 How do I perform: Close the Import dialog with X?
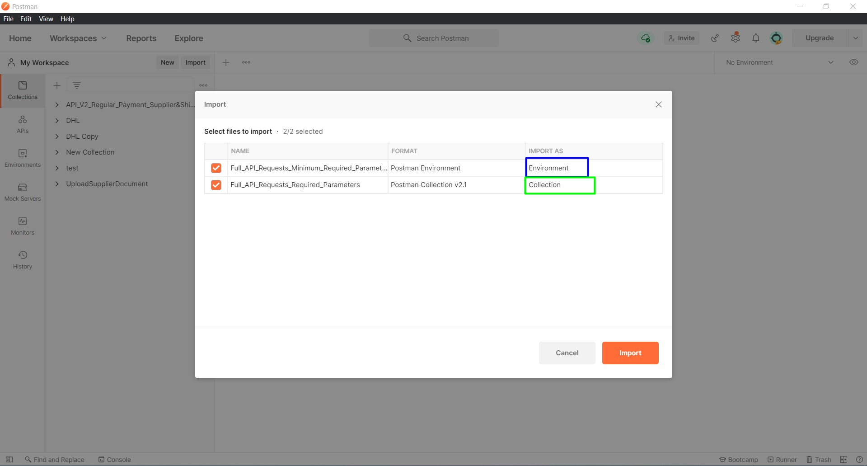[659, 104]
